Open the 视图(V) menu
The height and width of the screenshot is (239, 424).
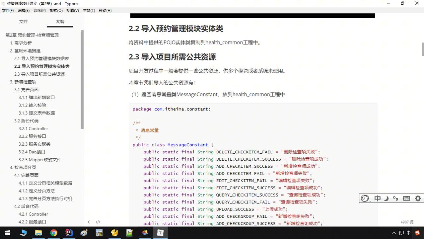tap(73, 11)
